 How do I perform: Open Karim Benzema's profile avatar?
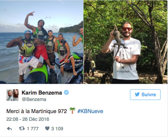pyautogui.click(x=12, y=95)
